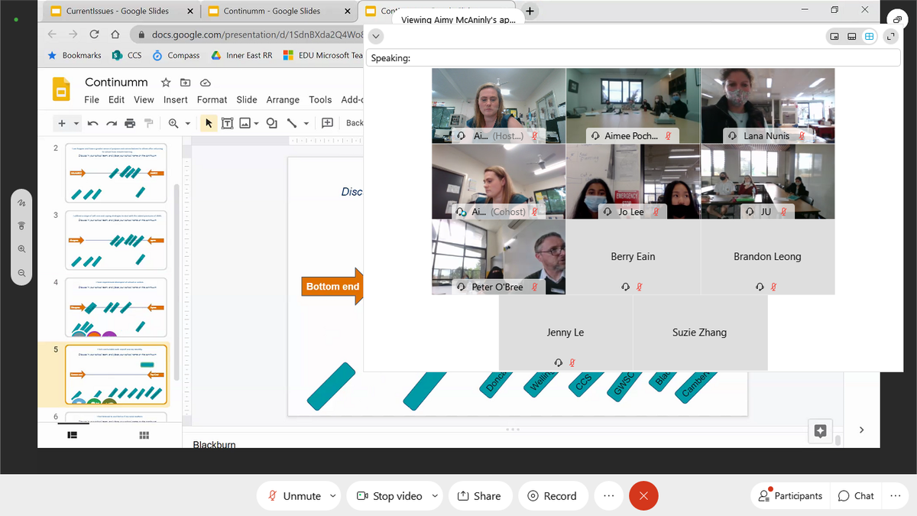Toggle full screen for the video panel

click(890, 37)
